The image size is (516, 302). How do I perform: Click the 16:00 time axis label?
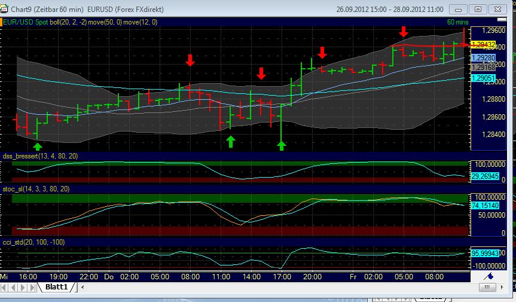(28, 277)
